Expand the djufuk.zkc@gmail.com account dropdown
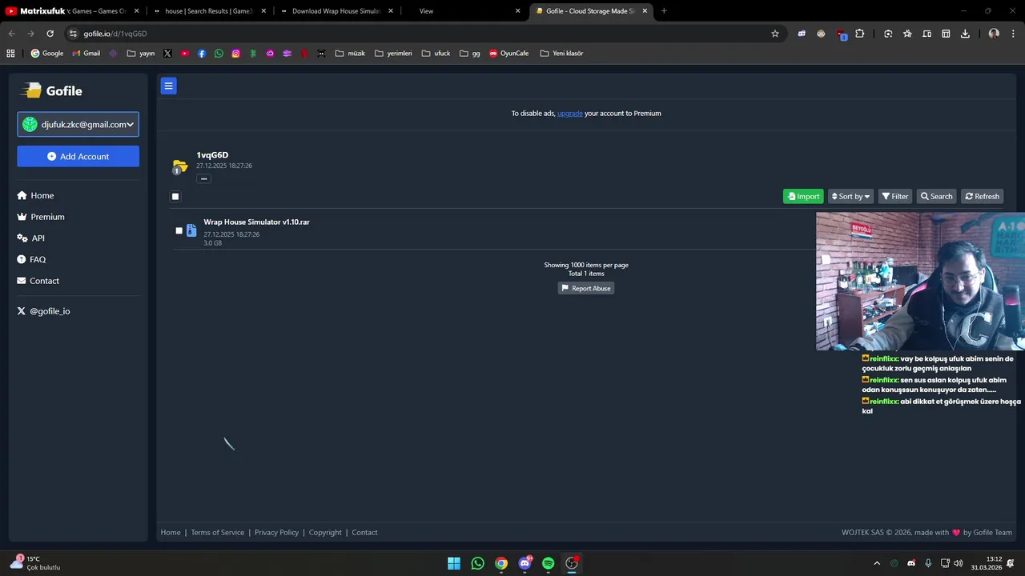The width and height of the screenshot is (1025, 576). (x=78, y=124)
